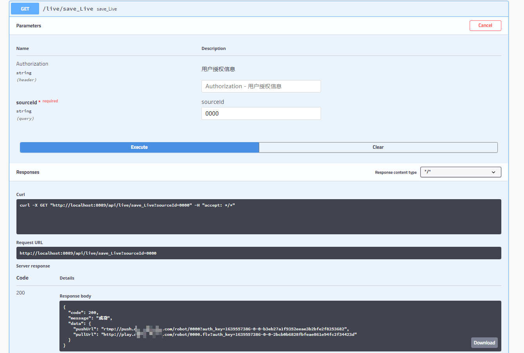The width and height of the screenshot is (524, 353).
Task: Click the curl command text
Action: click(127, 205)
